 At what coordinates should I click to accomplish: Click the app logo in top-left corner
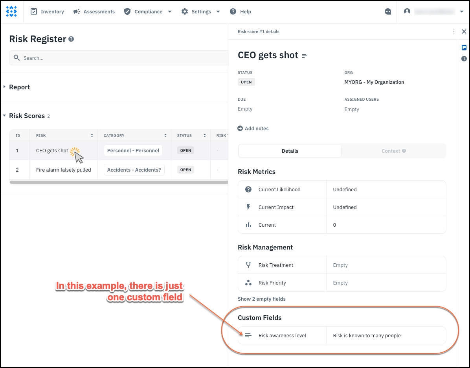11,11
